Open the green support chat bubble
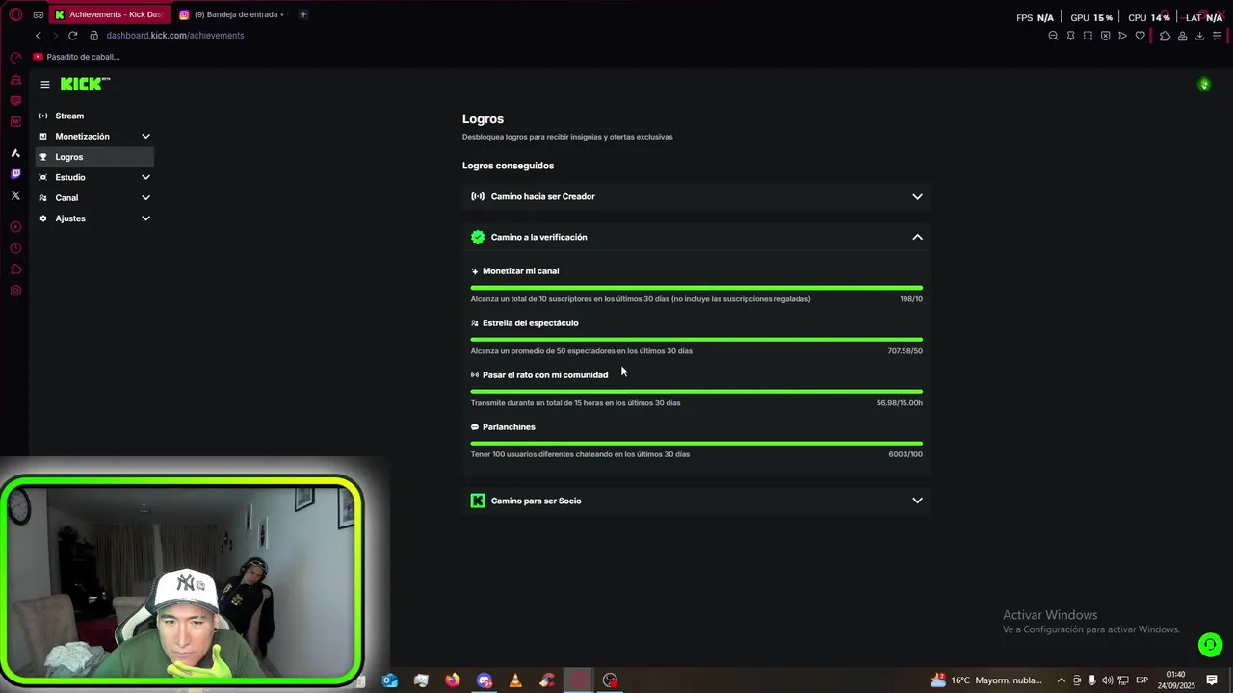 pos(1210,645)
